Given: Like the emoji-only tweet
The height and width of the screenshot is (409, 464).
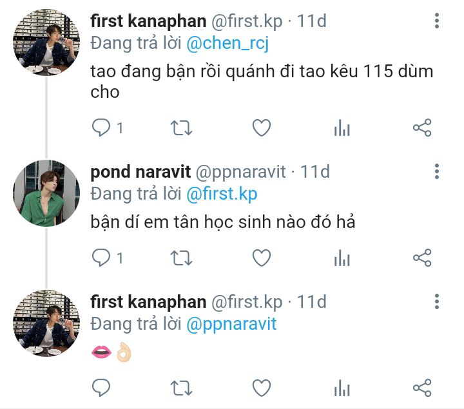Looking at the screenshot, I should point(261,388).
